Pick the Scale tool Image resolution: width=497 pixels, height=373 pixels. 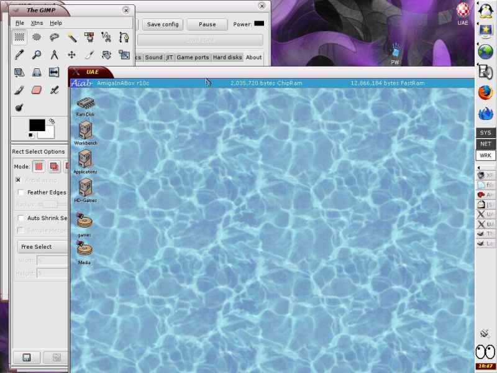click(x=124, y=55)
